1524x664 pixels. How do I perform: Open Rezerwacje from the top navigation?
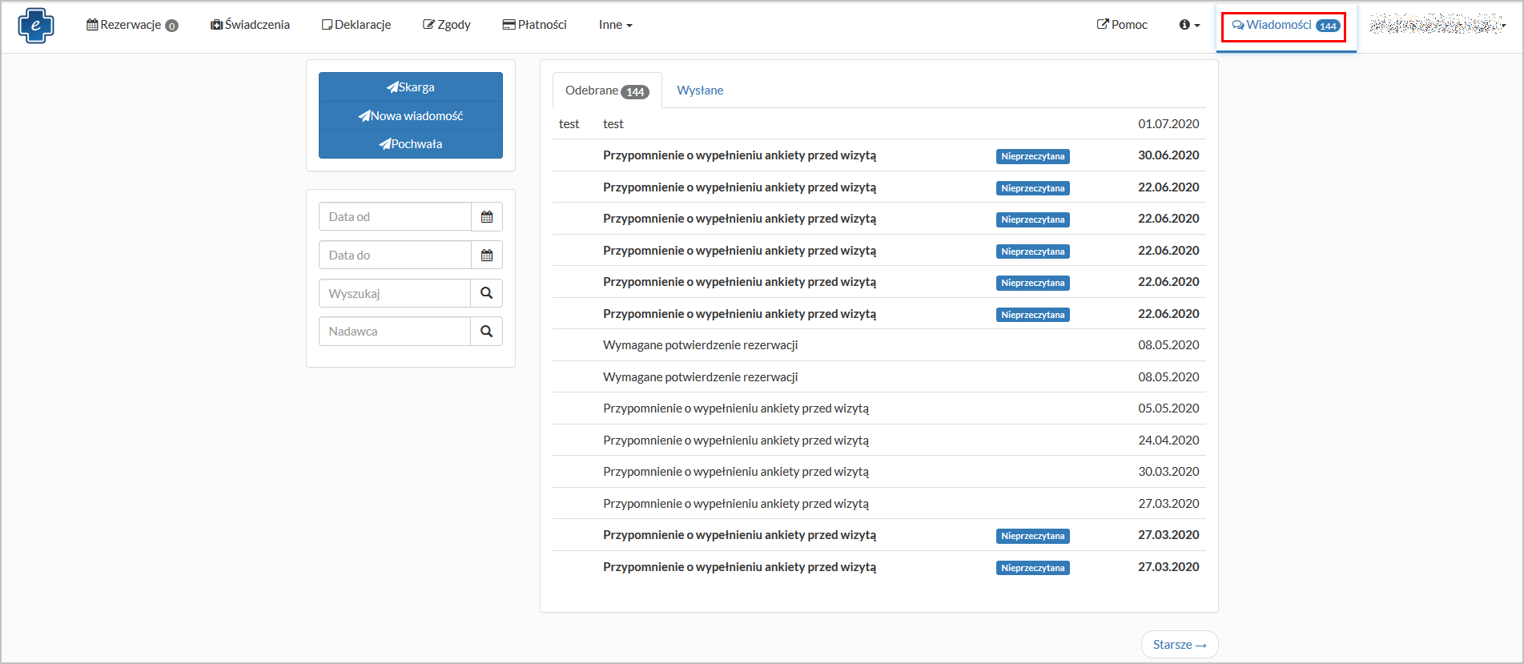pos(131,25)
